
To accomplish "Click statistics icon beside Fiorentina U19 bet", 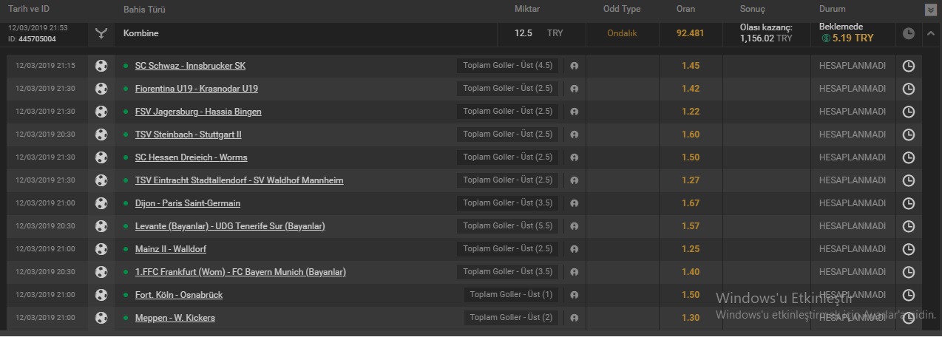I will point(574,89).
